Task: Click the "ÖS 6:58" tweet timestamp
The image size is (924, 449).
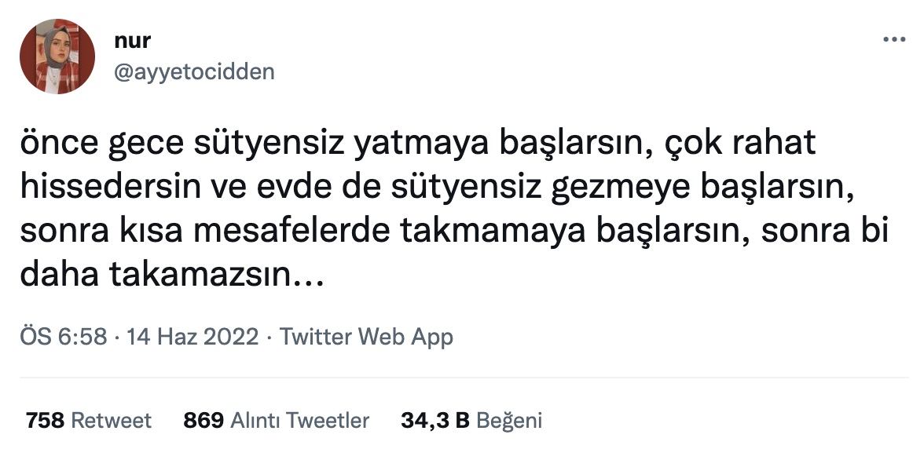Action: 62,337
